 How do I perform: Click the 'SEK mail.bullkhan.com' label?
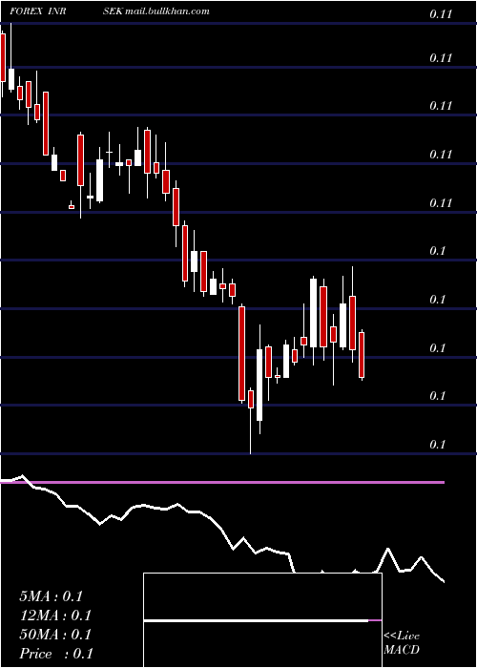pyautogui.click(x=156, y=11)
